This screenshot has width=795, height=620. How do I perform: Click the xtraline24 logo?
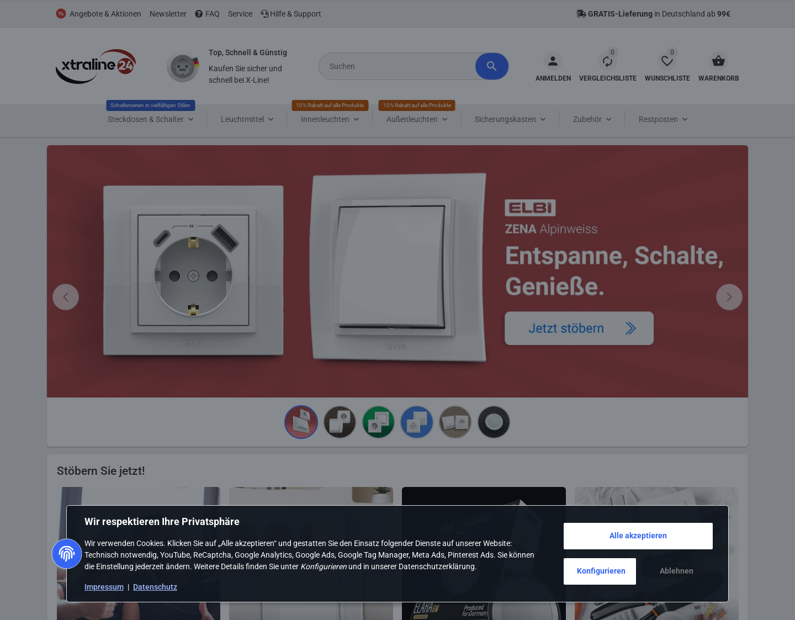point(96,66)
